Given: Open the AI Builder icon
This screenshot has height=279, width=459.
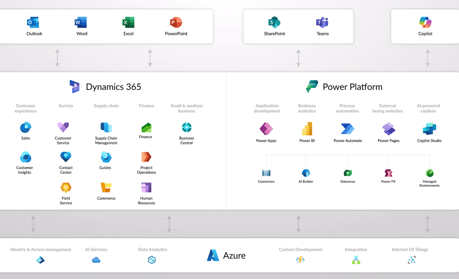Looking at the screenshot, I should 306,173.
